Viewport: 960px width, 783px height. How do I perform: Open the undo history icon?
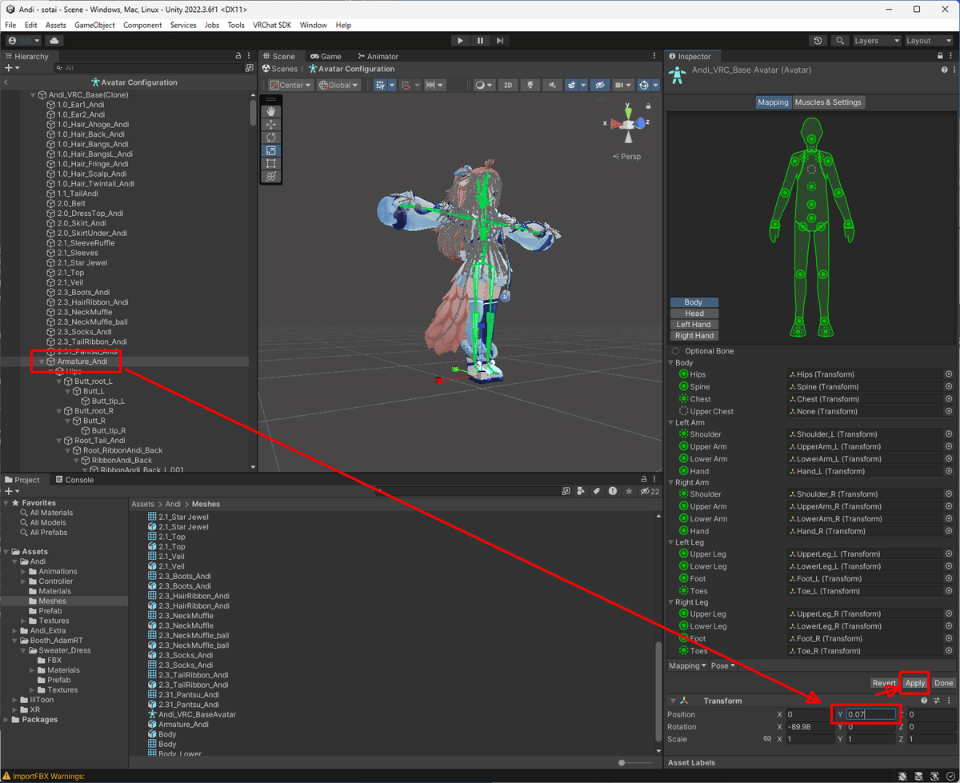tap(818, 41)
